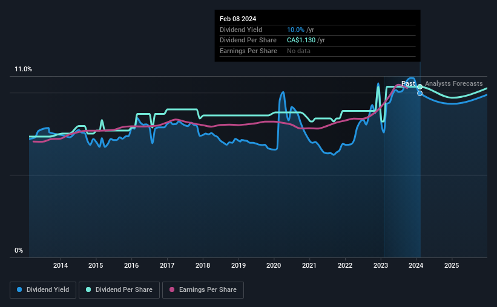Click the 'No data' earnings value
This screenshot has height=307, width=497.
coord(298,51)
